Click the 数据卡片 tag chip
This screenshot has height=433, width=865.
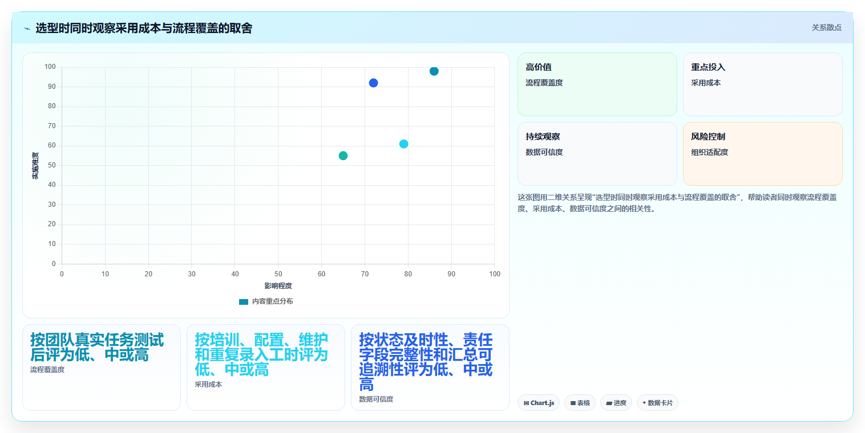coord(657,403)
